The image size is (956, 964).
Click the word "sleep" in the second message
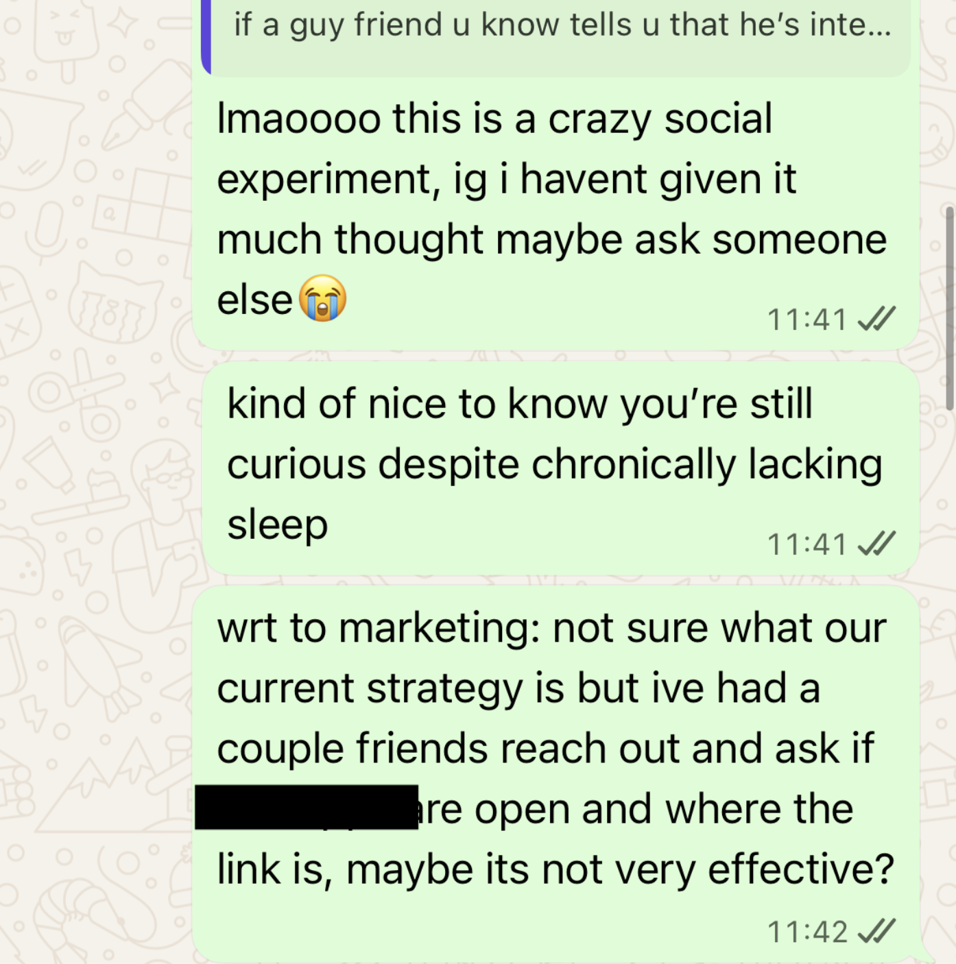278,526
